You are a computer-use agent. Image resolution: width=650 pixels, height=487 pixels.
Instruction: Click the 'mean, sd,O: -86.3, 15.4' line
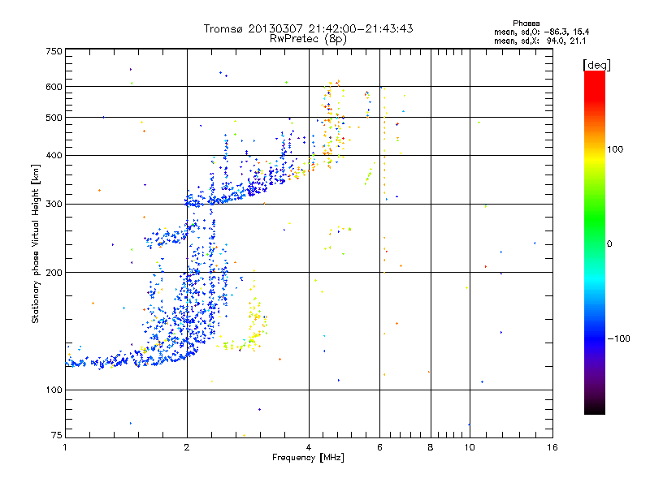(541, 32)
